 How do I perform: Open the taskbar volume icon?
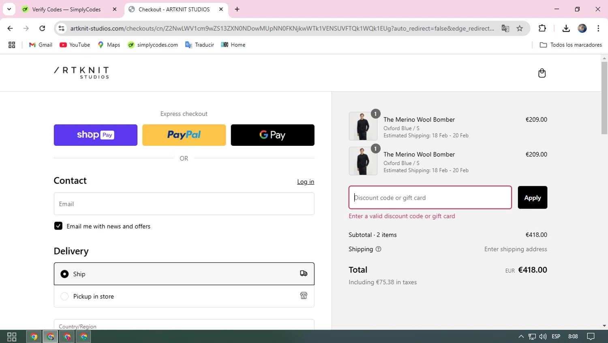coord(543,337)
